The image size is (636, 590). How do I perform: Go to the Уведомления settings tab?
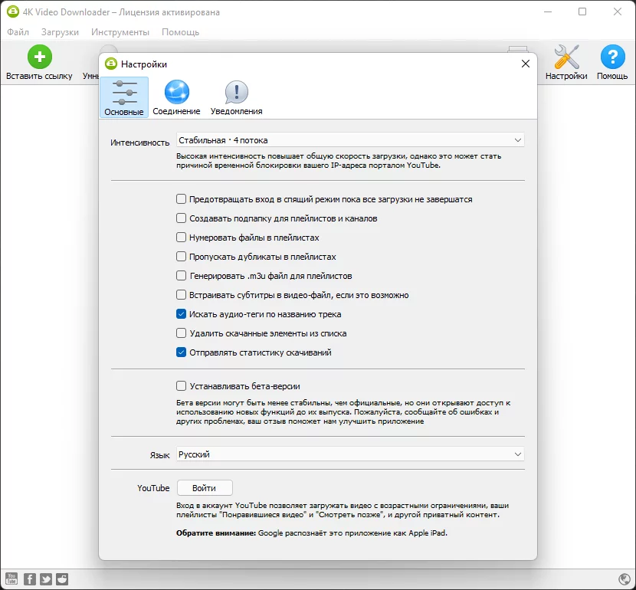coord(237,97)
